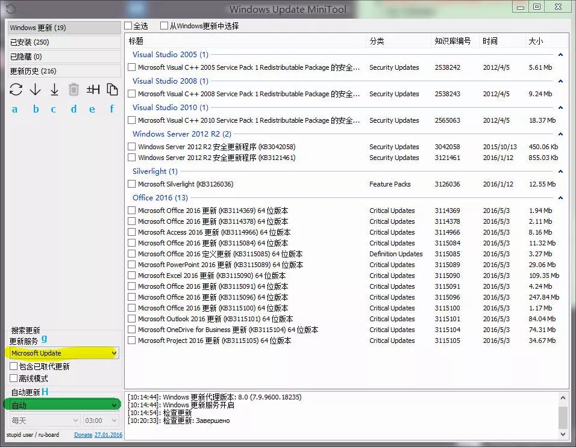Click the Donate link
The height and width of the screenshot is (447, 576).
pyautogui.click(x=83, y=434)
